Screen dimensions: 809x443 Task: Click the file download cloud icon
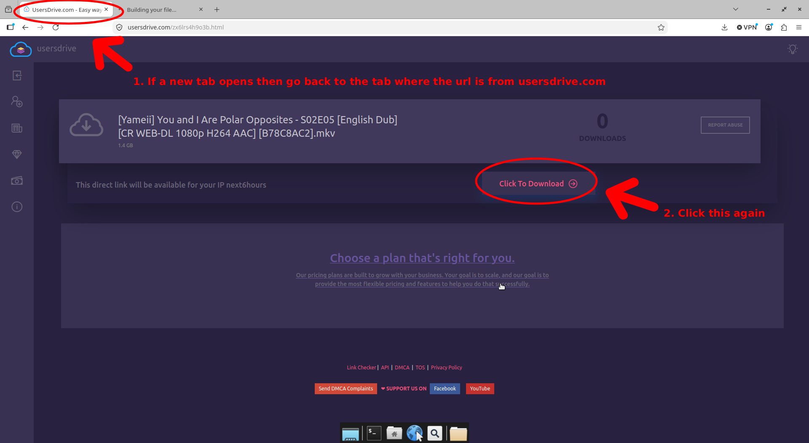[86, 125]
